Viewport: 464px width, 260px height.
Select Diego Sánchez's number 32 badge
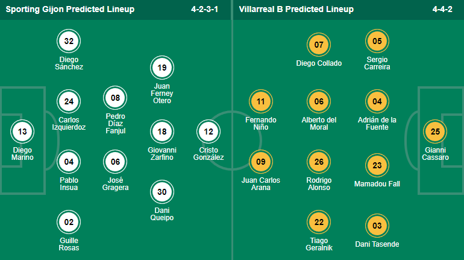point(69,42)
